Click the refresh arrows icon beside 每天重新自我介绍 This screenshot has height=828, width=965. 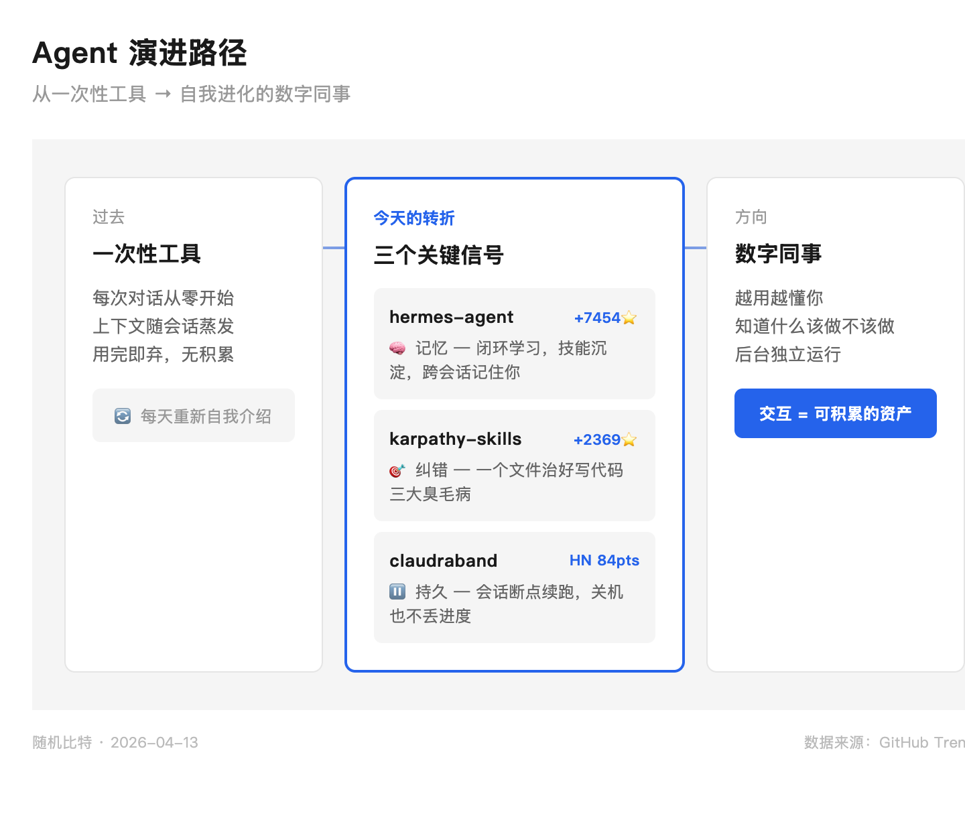123,416
